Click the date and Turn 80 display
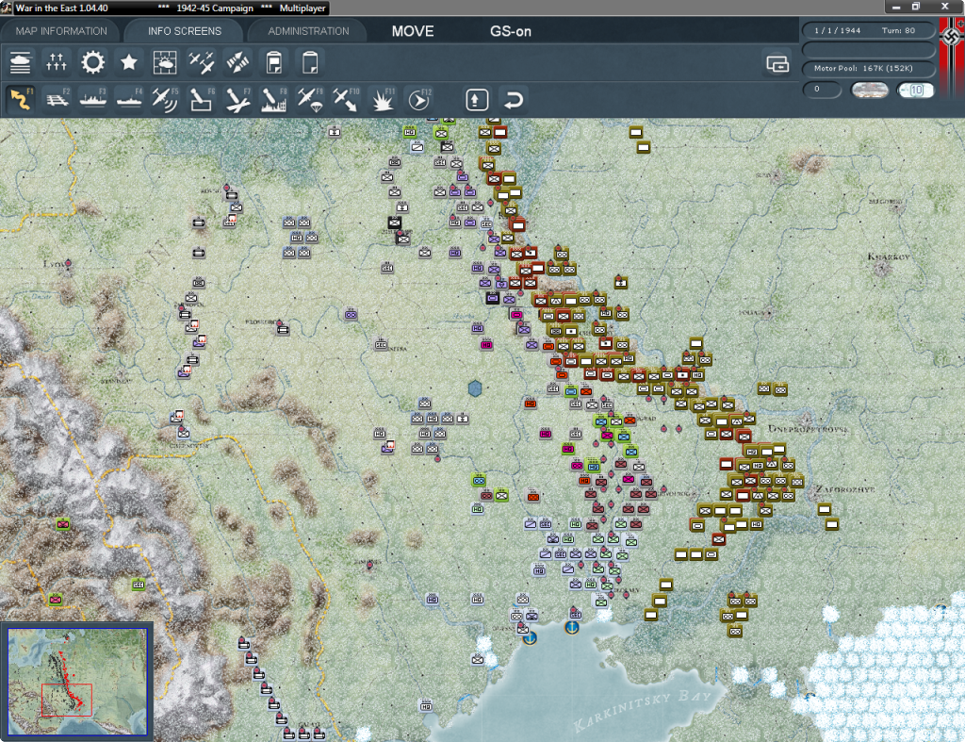This screenshot has width=965, height=742. click(x=868, y=30)
